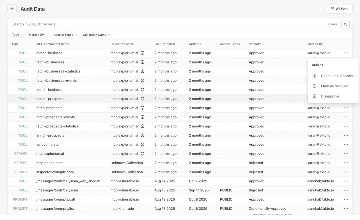360x220 pixels.
Task: Open three-dot menu for /messages/prompts/list row
Action: coord(346,209)
